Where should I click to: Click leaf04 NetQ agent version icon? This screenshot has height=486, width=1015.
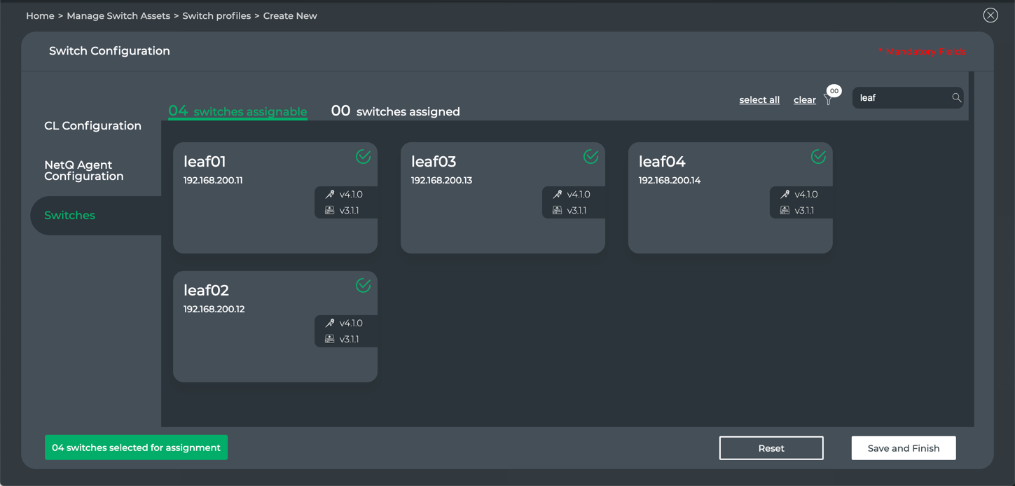click(785, 210)
